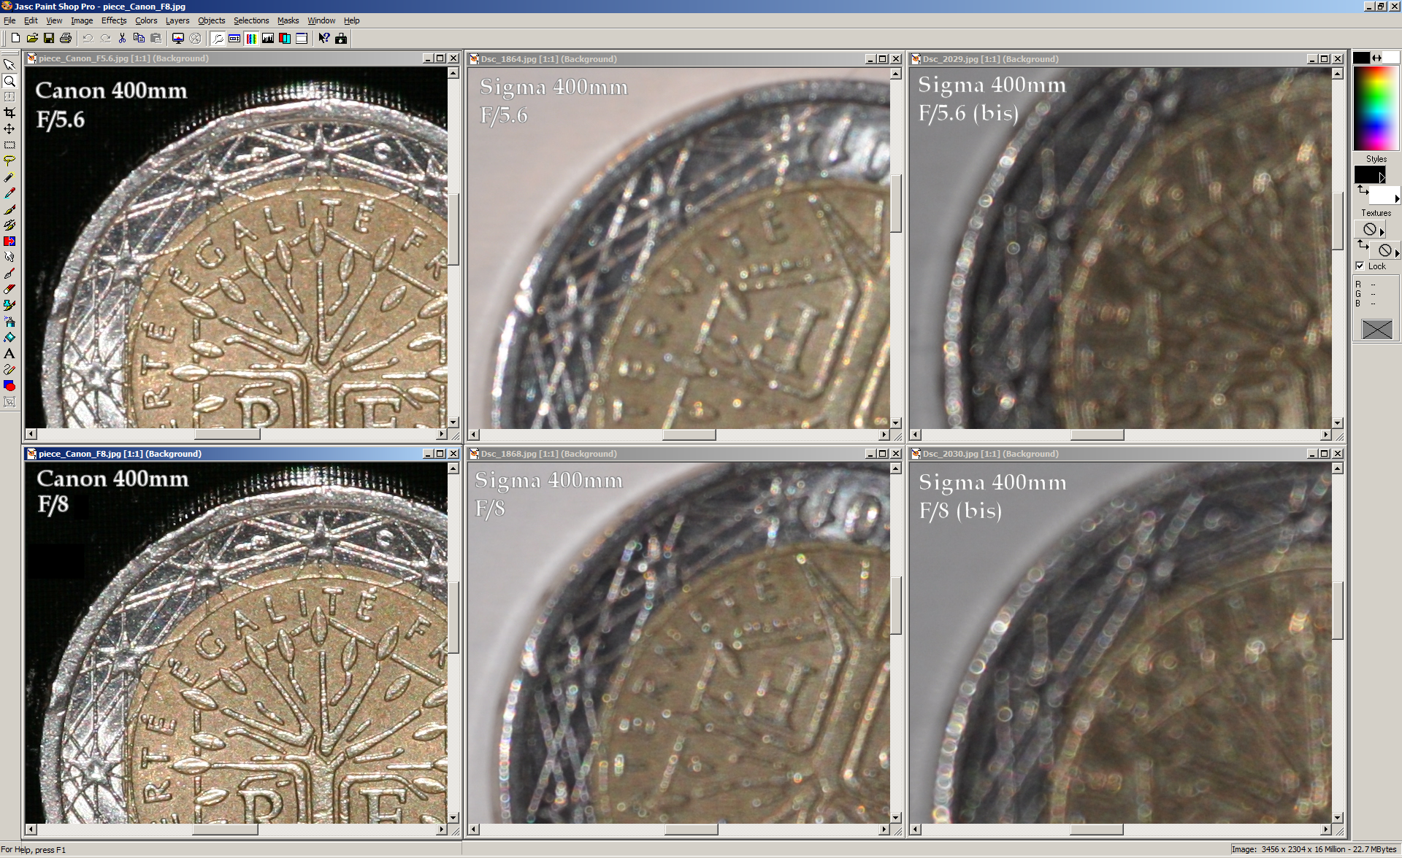
Task: Select the Eraser tool
Action: [9, 290]
